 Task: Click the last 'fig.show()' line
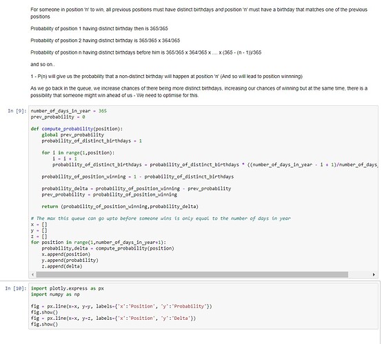point(44,324)
